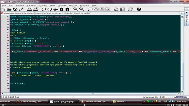Switch to Adobe Reader taskbar button
Screen dimensions: 189x106
coord(95,102)
